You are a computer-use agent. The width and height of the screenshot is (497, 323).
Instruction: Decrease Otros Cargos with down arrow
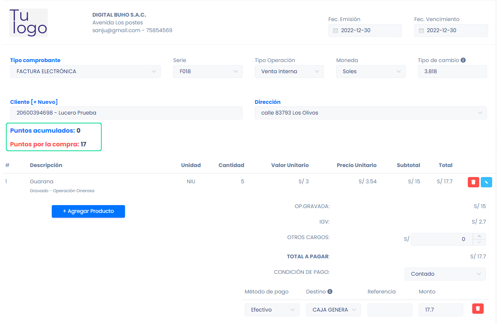(479, 242)
